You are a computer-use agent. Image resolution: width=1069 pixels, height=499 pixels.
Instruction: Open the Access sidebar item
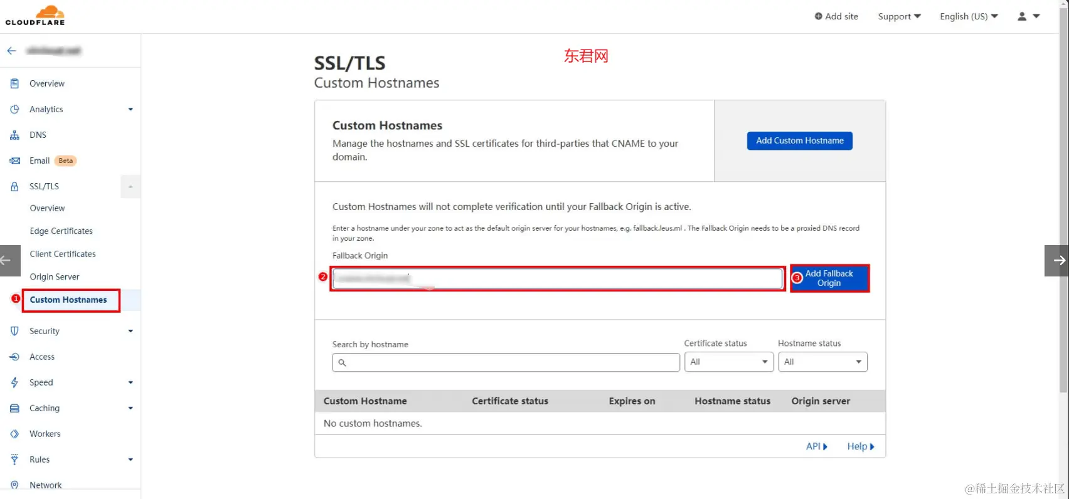point(42,357)
